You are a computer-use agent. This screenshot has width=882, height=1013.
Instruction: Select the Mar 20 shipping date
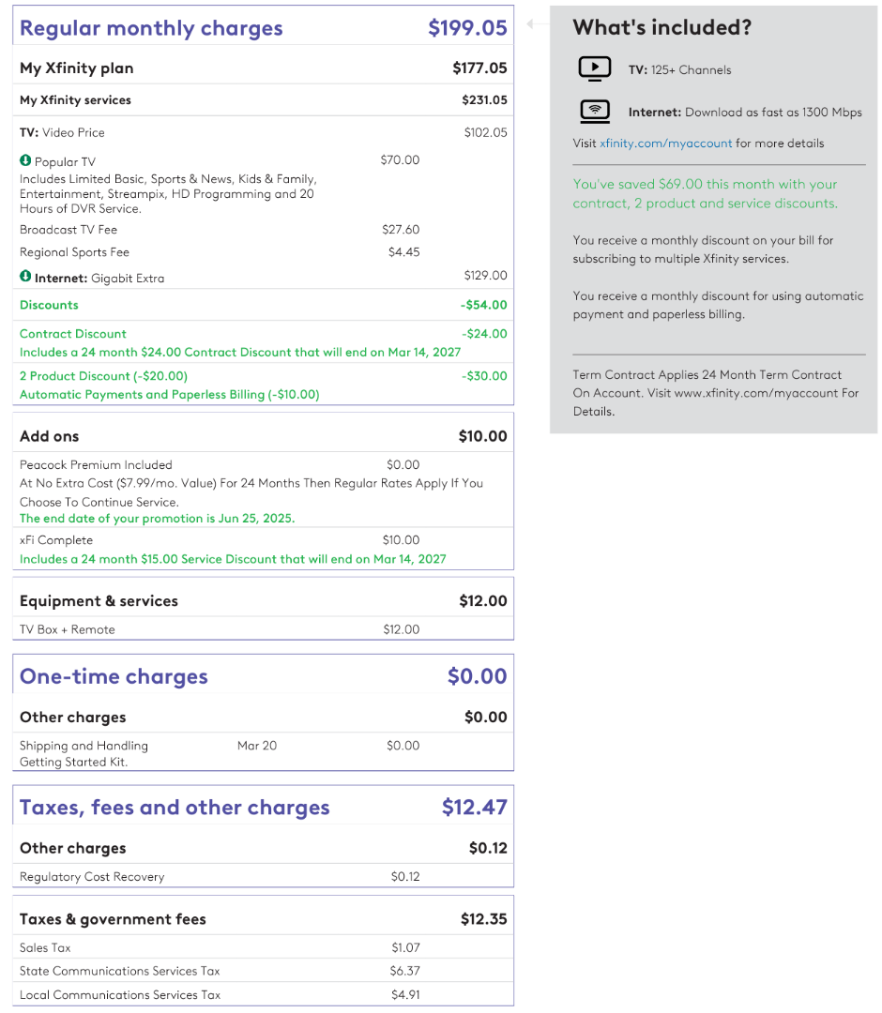[257, 747]
